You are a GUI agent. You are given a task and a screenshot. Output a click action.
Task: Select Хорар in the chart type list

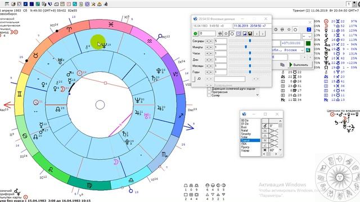245,150
